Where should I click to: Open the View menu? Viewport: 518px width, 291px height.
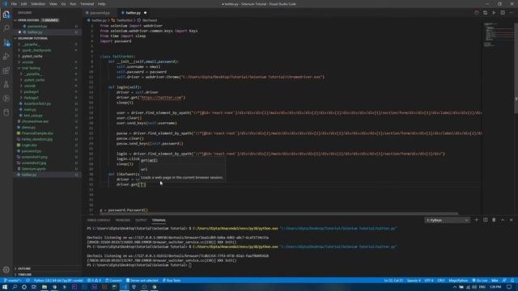pyautogui.click(x=53, y=4)
